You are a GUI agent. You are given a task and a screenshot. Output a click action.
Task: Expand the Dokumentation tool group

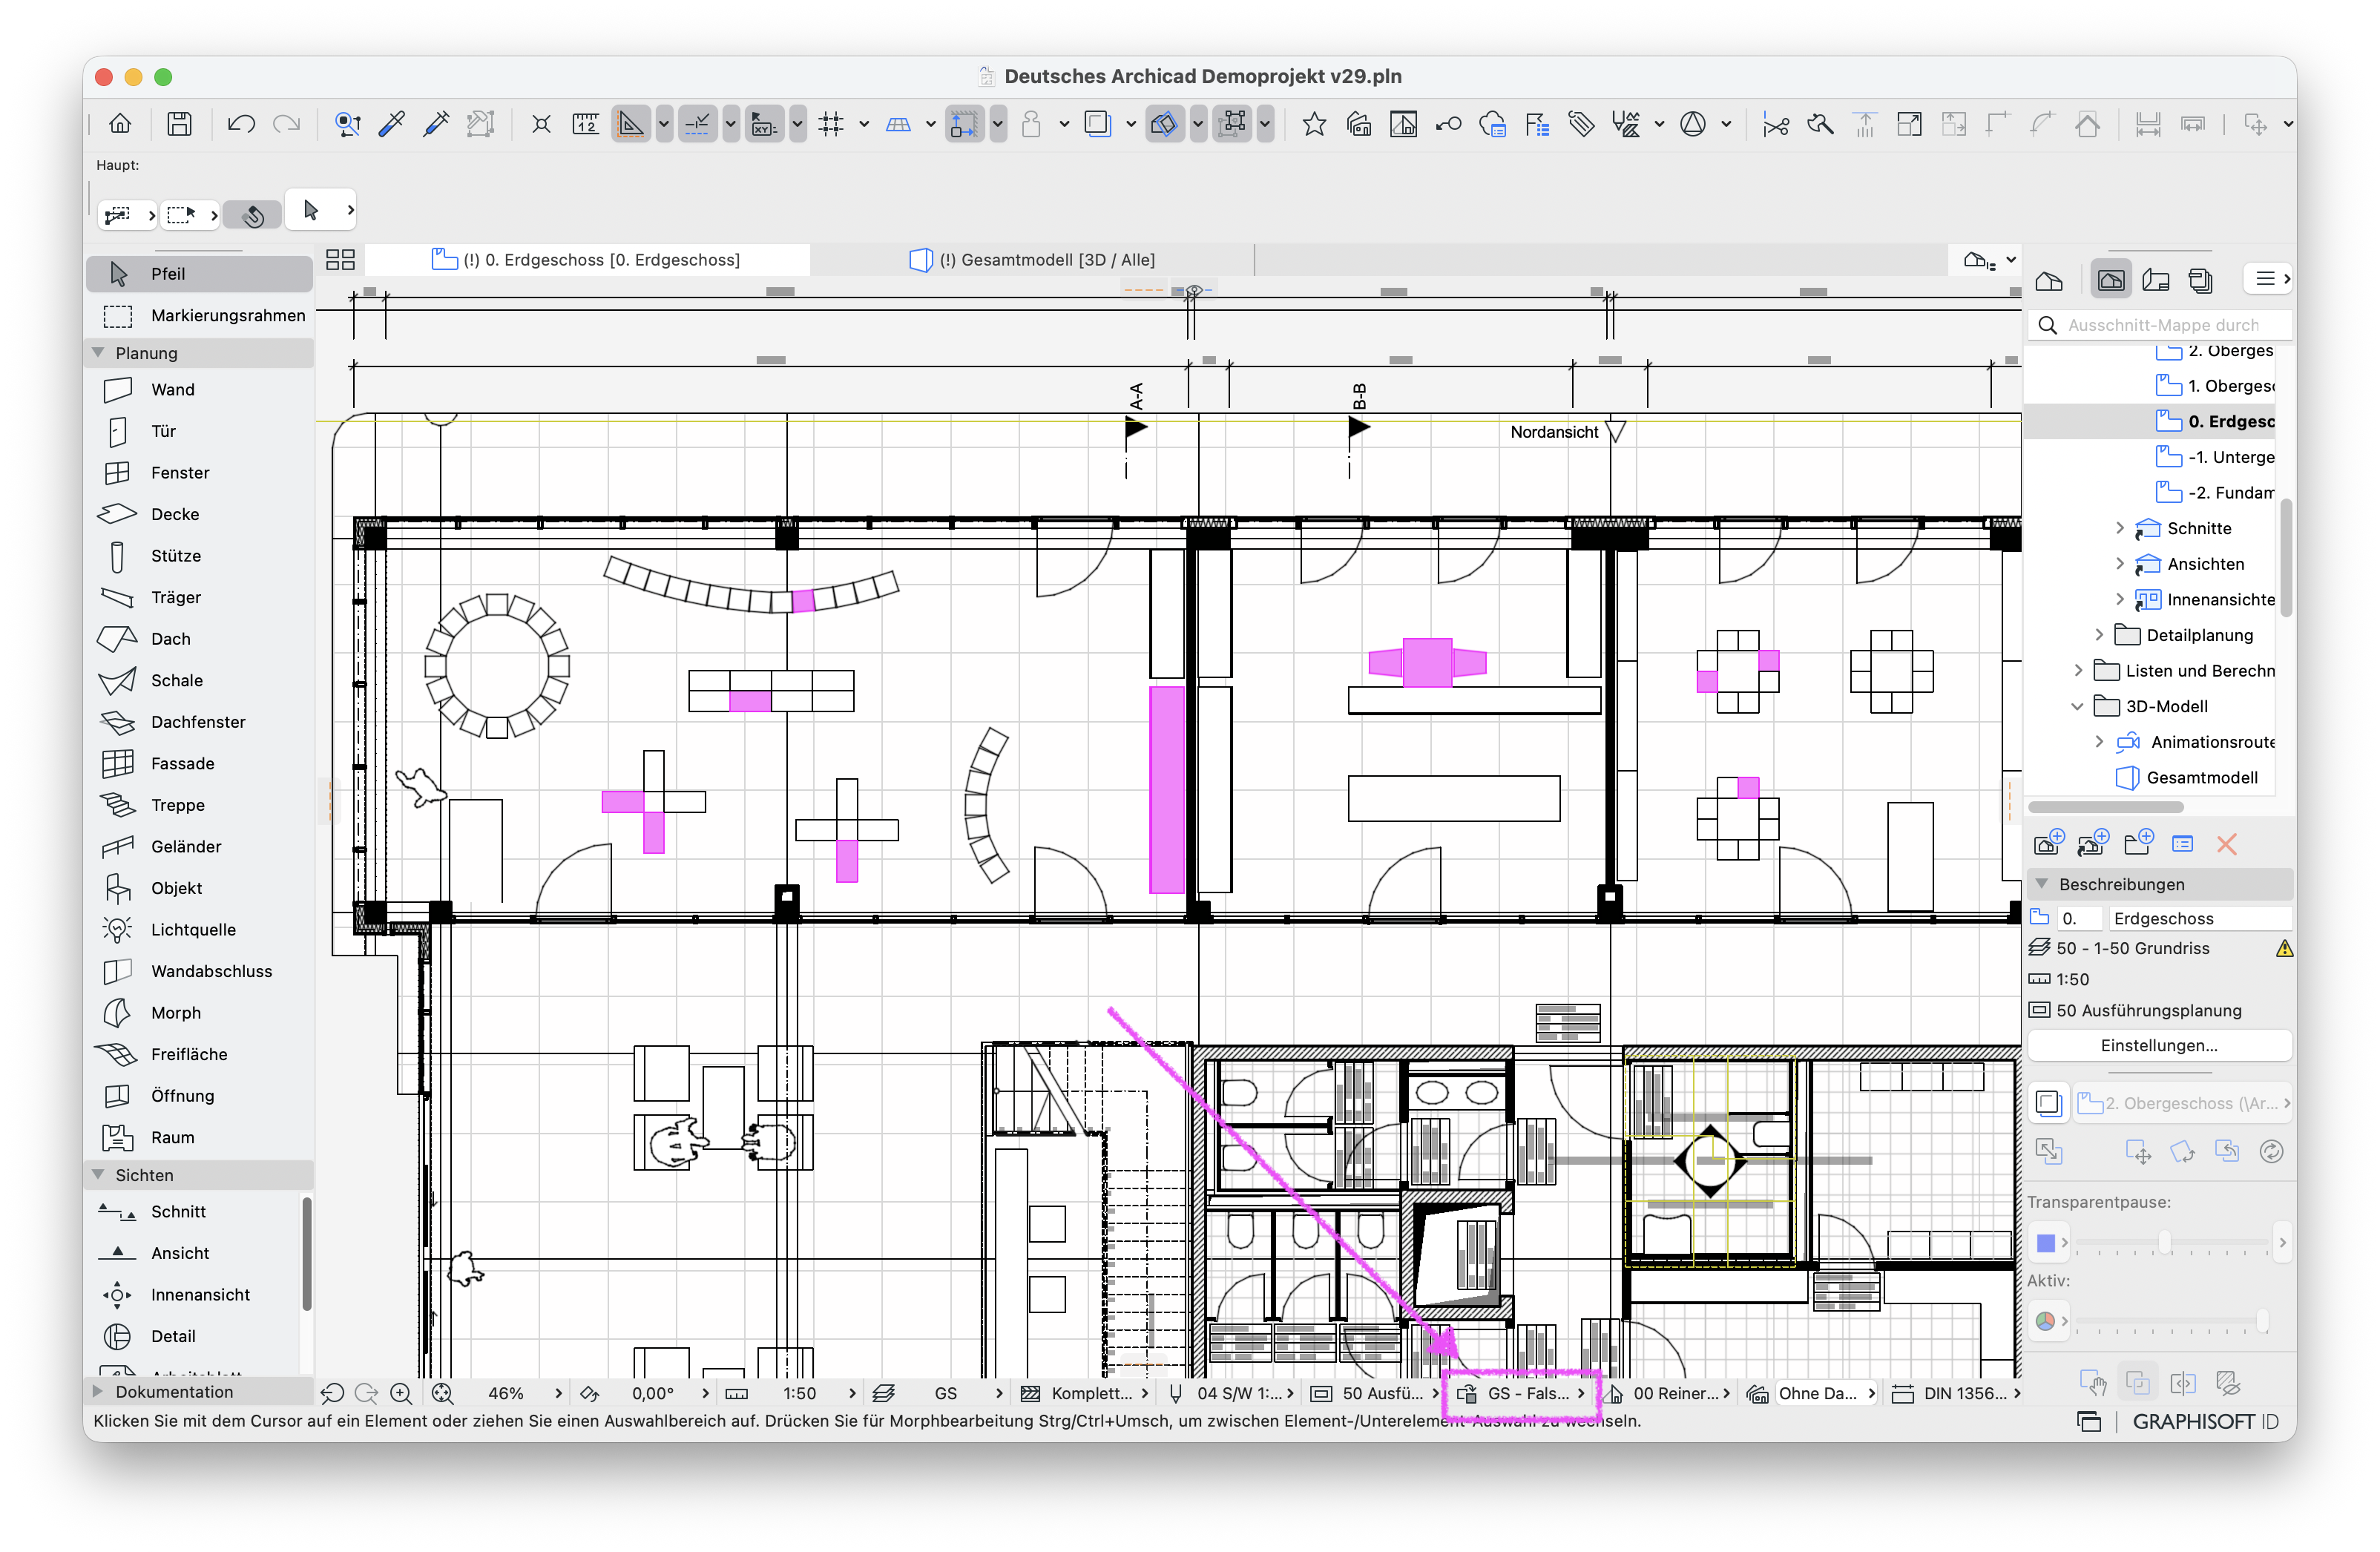tap(98, 1392)
